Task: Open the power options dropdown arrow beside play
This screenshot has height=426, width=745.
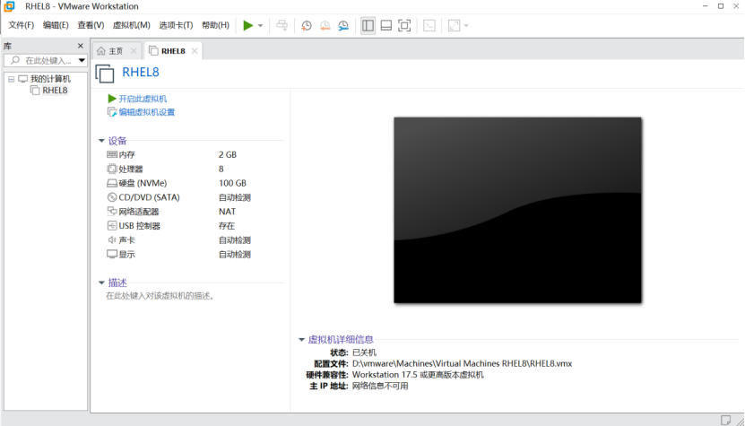Action: (x=260, y=26)
